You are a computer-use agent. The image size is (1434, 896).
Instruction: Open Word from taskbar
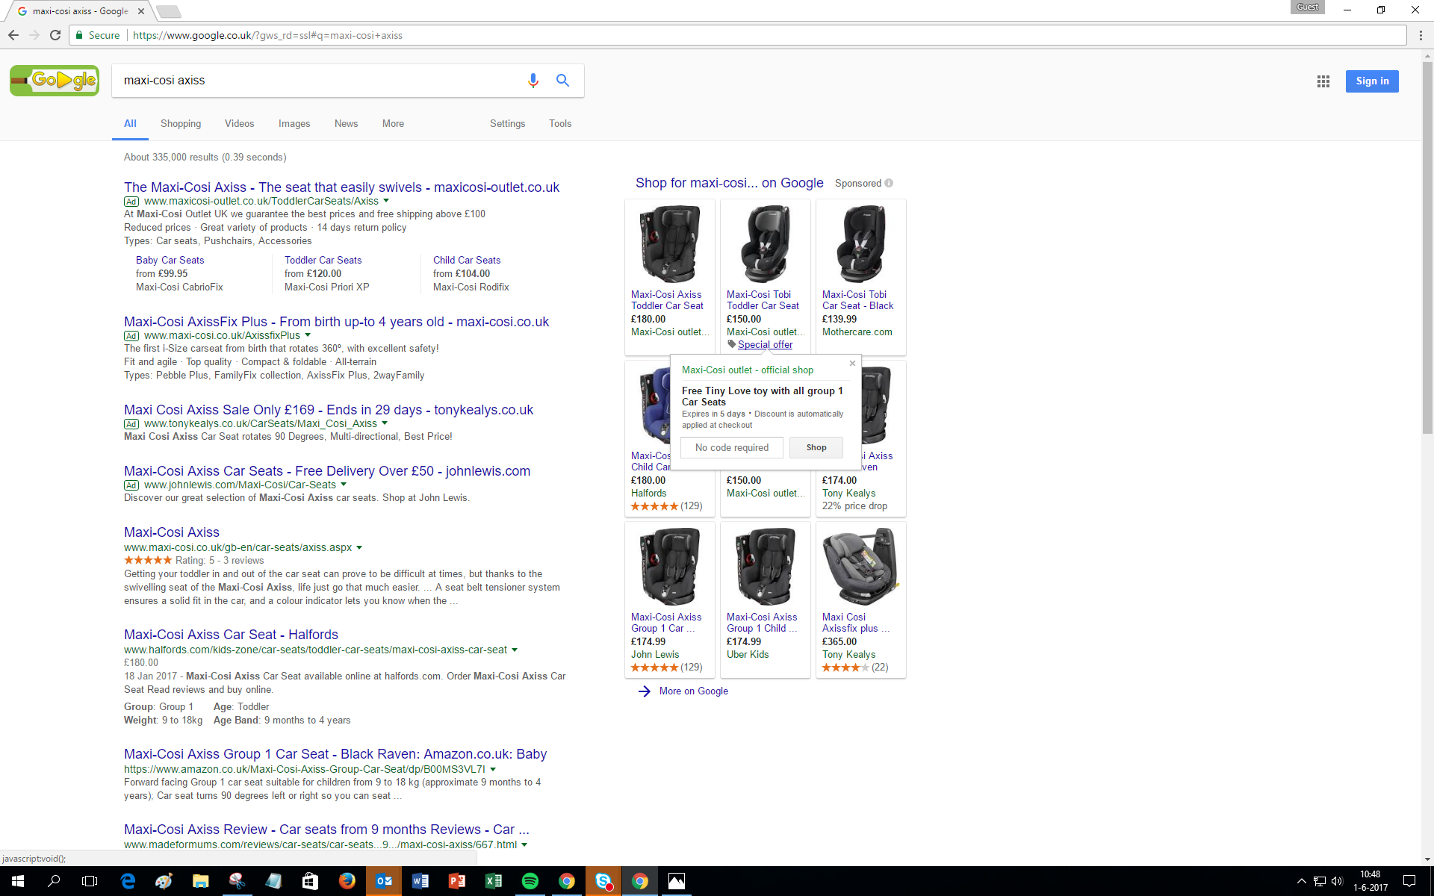point(420,881)
